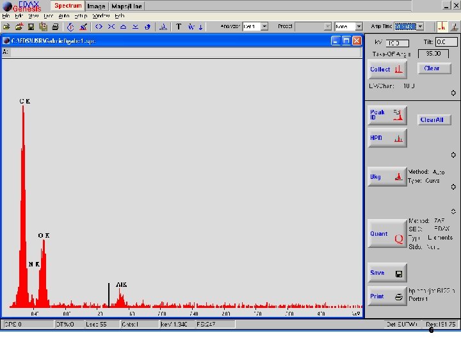Click the blue down-arrow toolbar icon
The width and height of the screenshot is (461, 345).
(201, 27)
